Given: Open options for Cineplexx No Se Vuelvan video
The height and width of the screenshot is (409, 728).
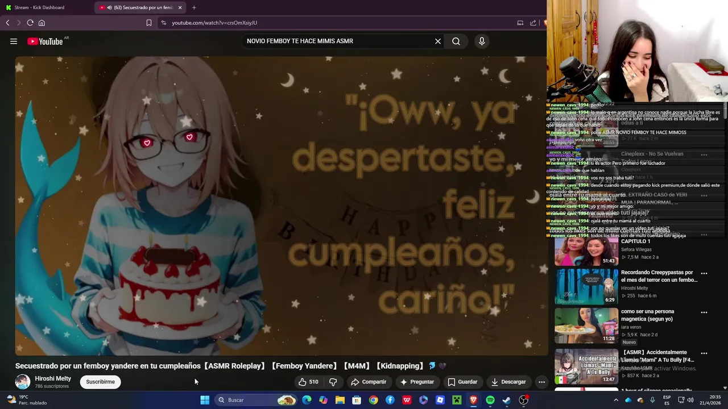Looking at the screenshot, I should tap(704, 155).
